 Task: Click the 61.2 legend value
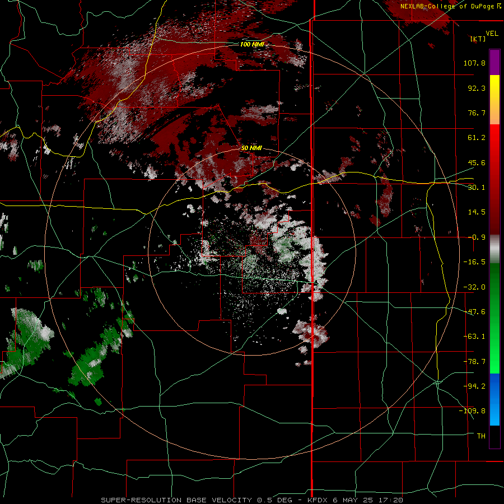[x=477, y=138]
